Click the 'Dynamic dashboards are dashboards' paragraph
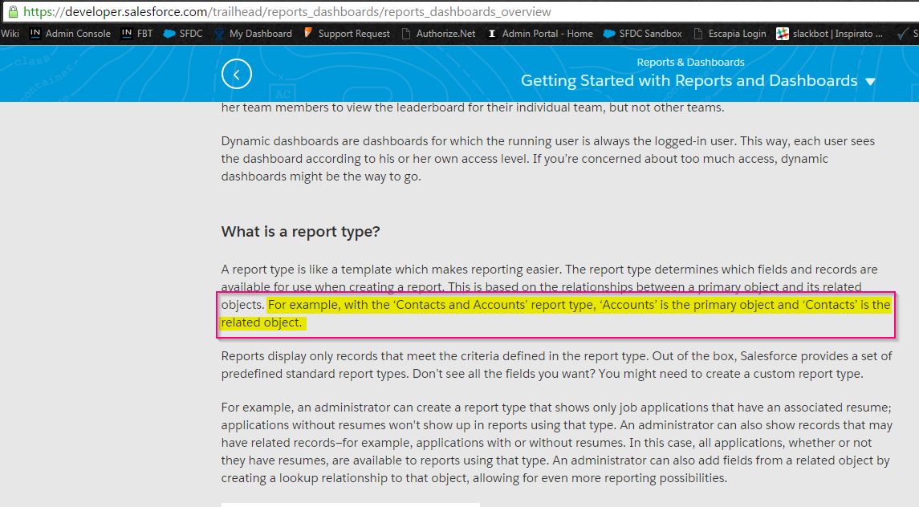919x507 pixels. tap(548, 159)
